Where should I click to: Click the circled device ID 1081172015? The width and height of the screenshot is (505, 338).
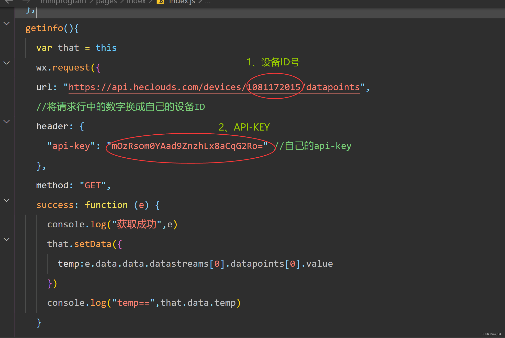point(274,87)
